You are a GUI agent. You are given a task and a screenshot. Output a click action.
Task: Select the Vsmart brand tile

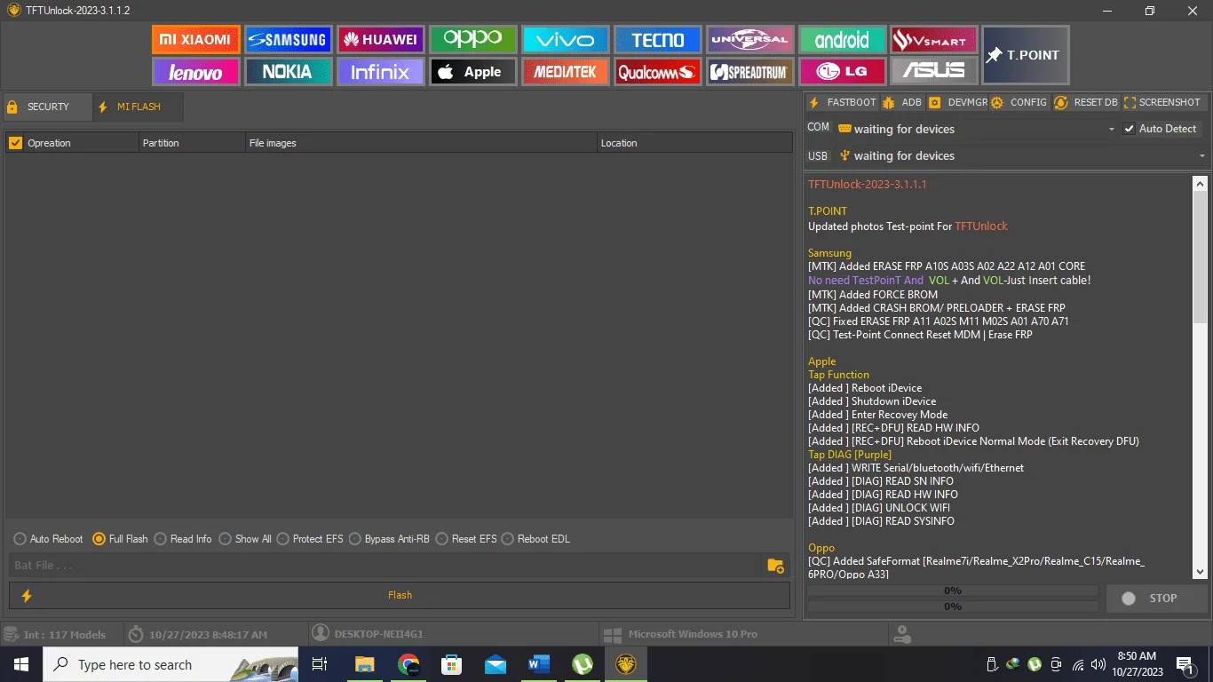(934, 40)
